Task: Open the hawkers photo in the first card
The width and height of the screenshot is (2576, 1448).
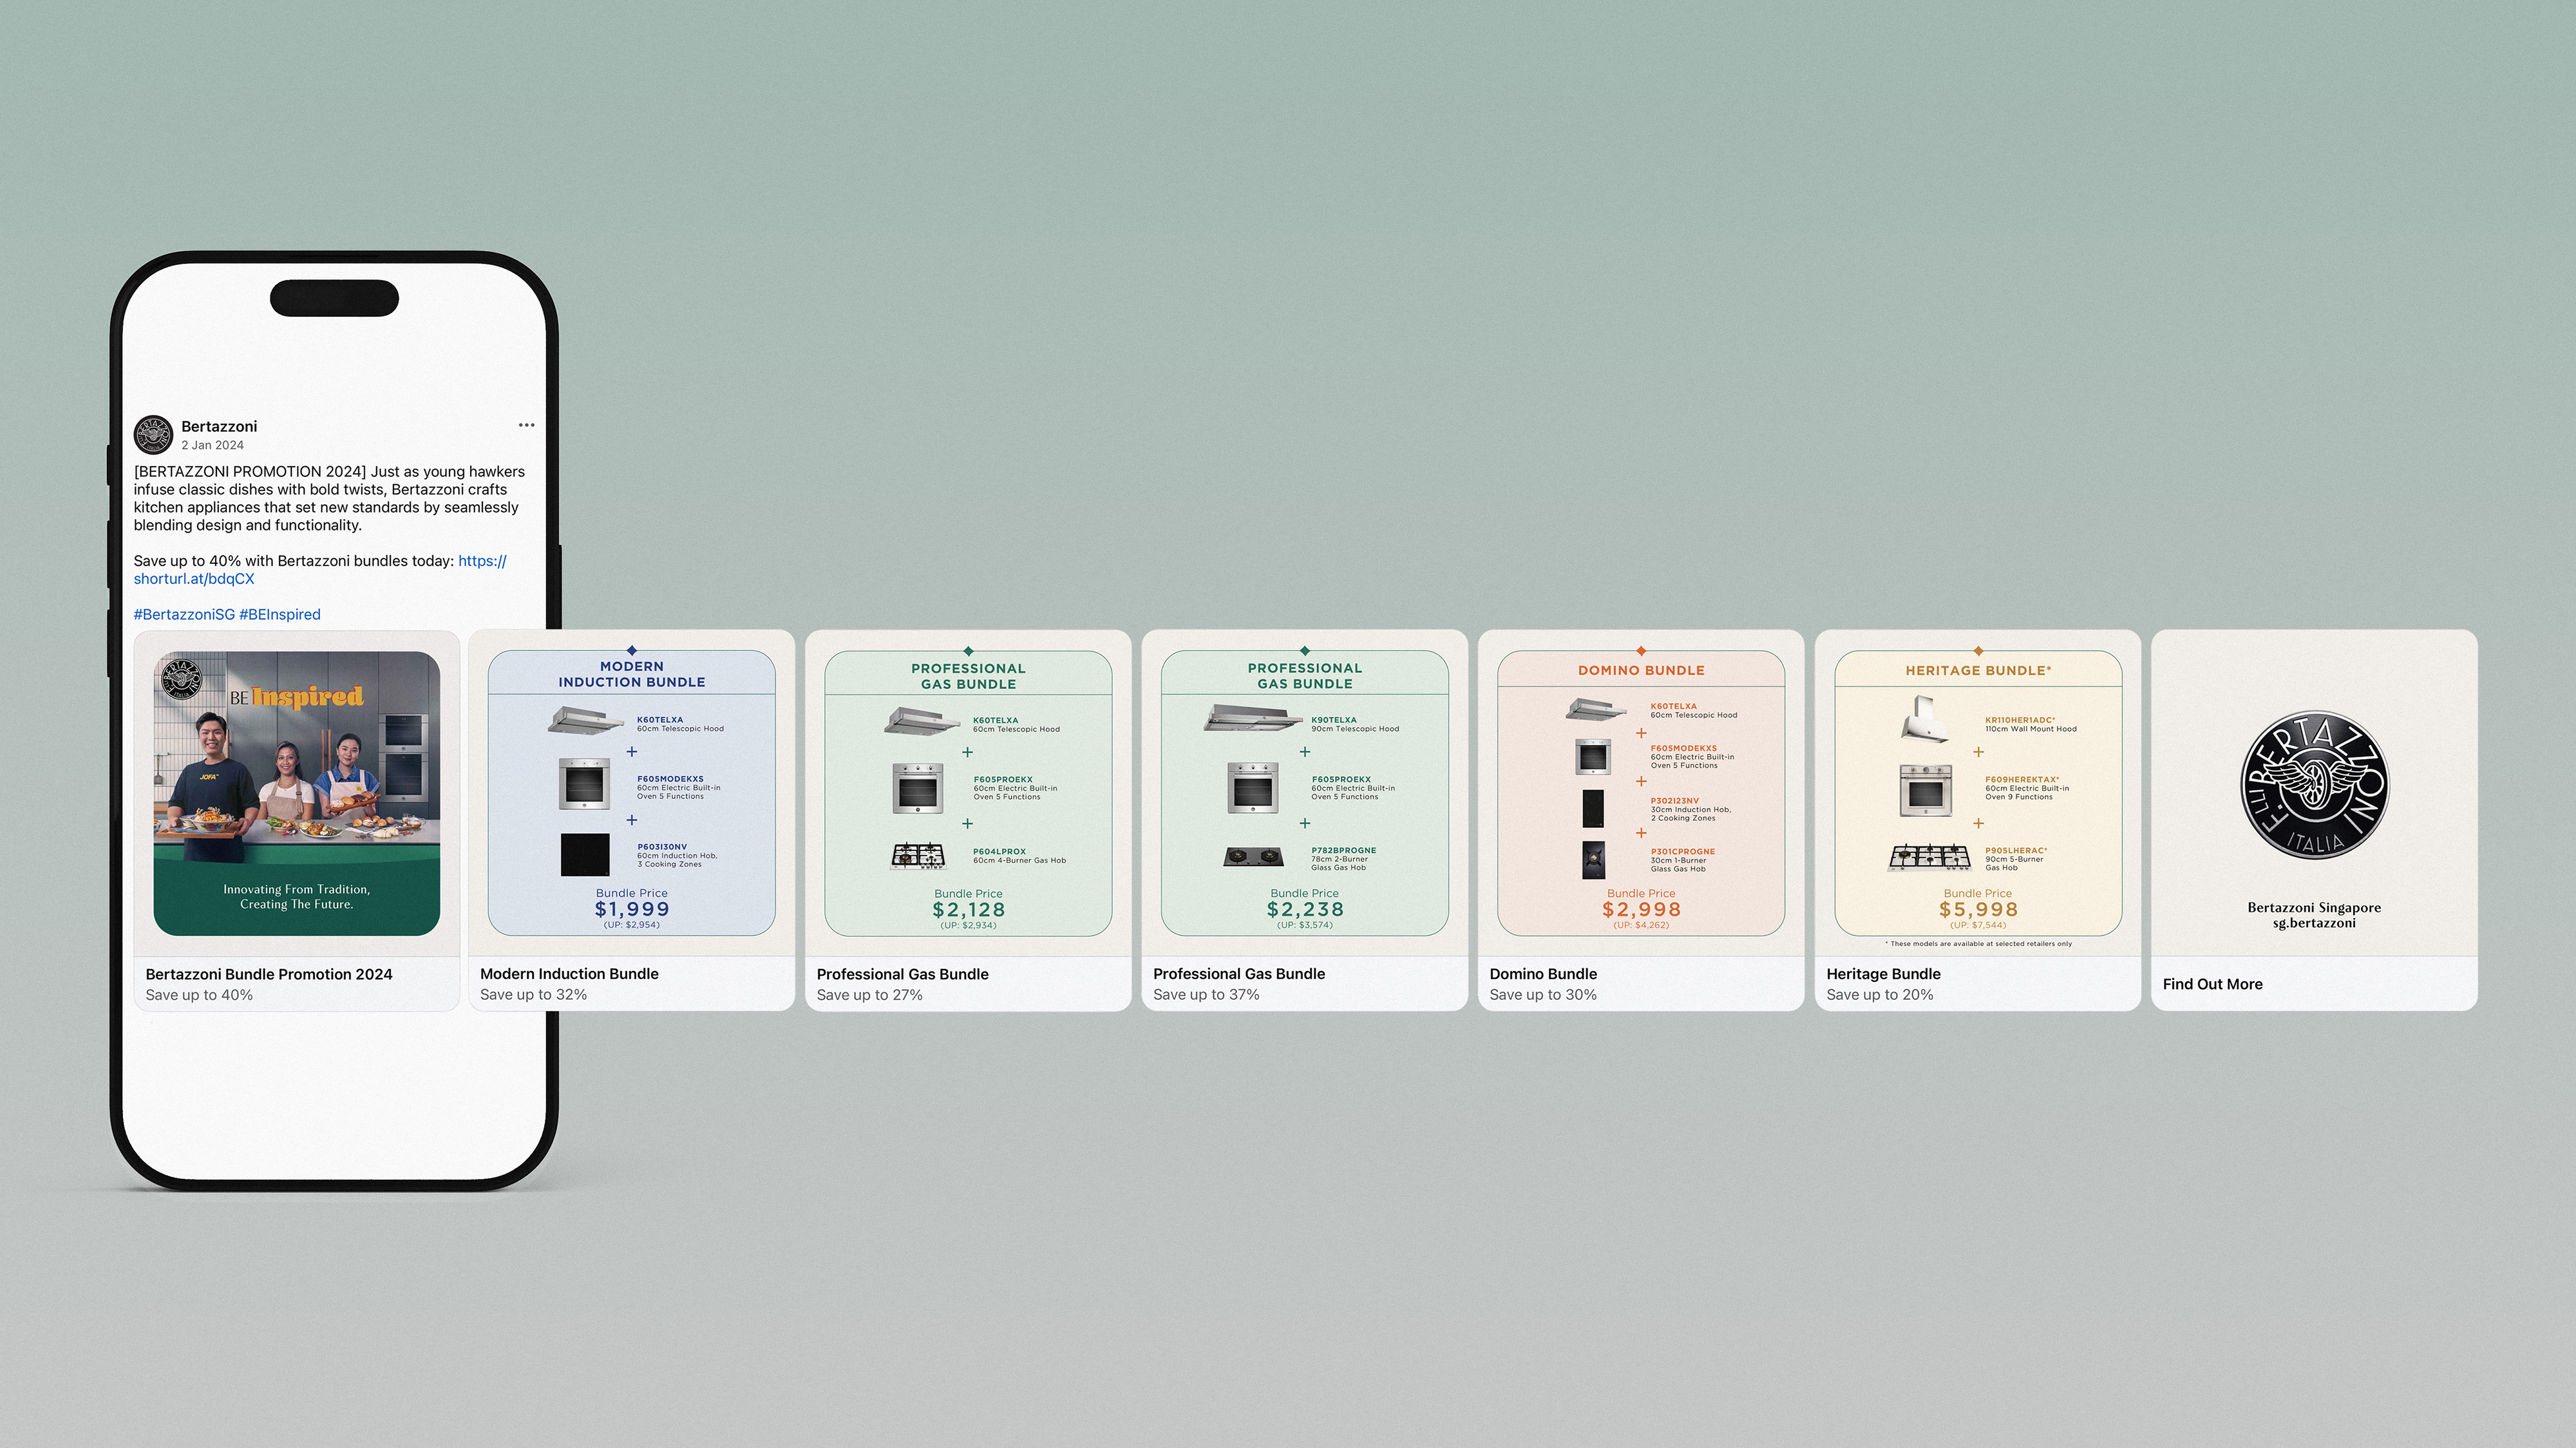Action: point(296,793)
